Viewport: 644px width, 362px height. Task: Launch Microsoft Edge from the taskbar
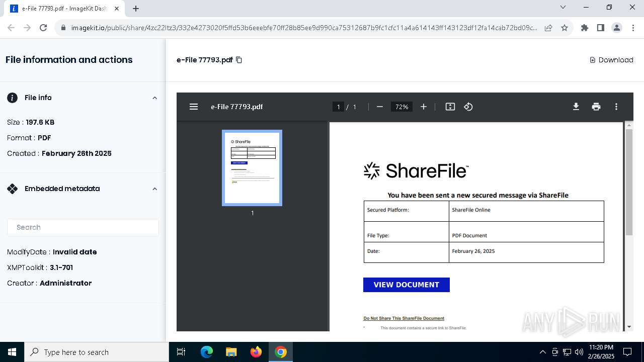(x=207, y=352)
